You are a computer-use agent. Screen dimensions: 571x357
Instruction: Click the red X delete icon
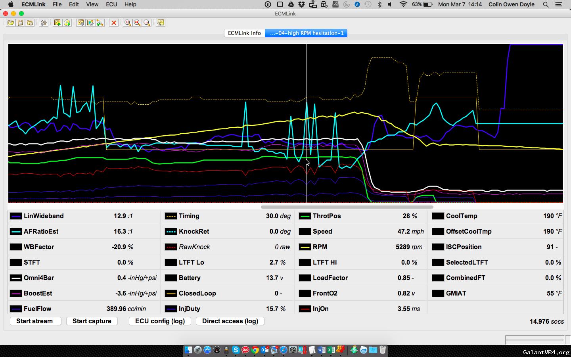pyautogui.click(x=114, y=23)
